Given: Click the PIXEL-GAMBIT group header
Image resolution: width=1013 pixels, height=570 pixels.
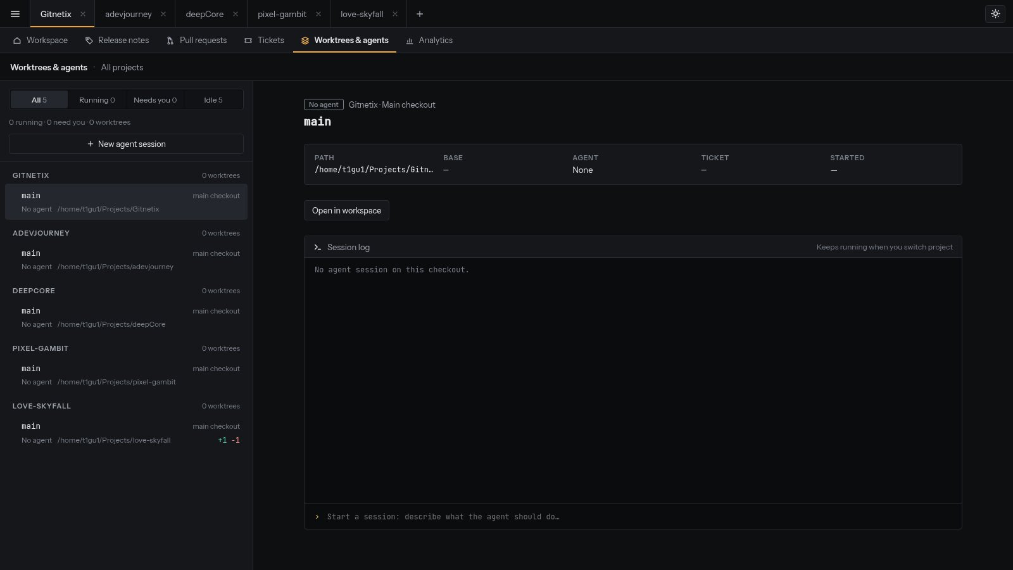Looking at the screenshot, I should tap(41, 348).
